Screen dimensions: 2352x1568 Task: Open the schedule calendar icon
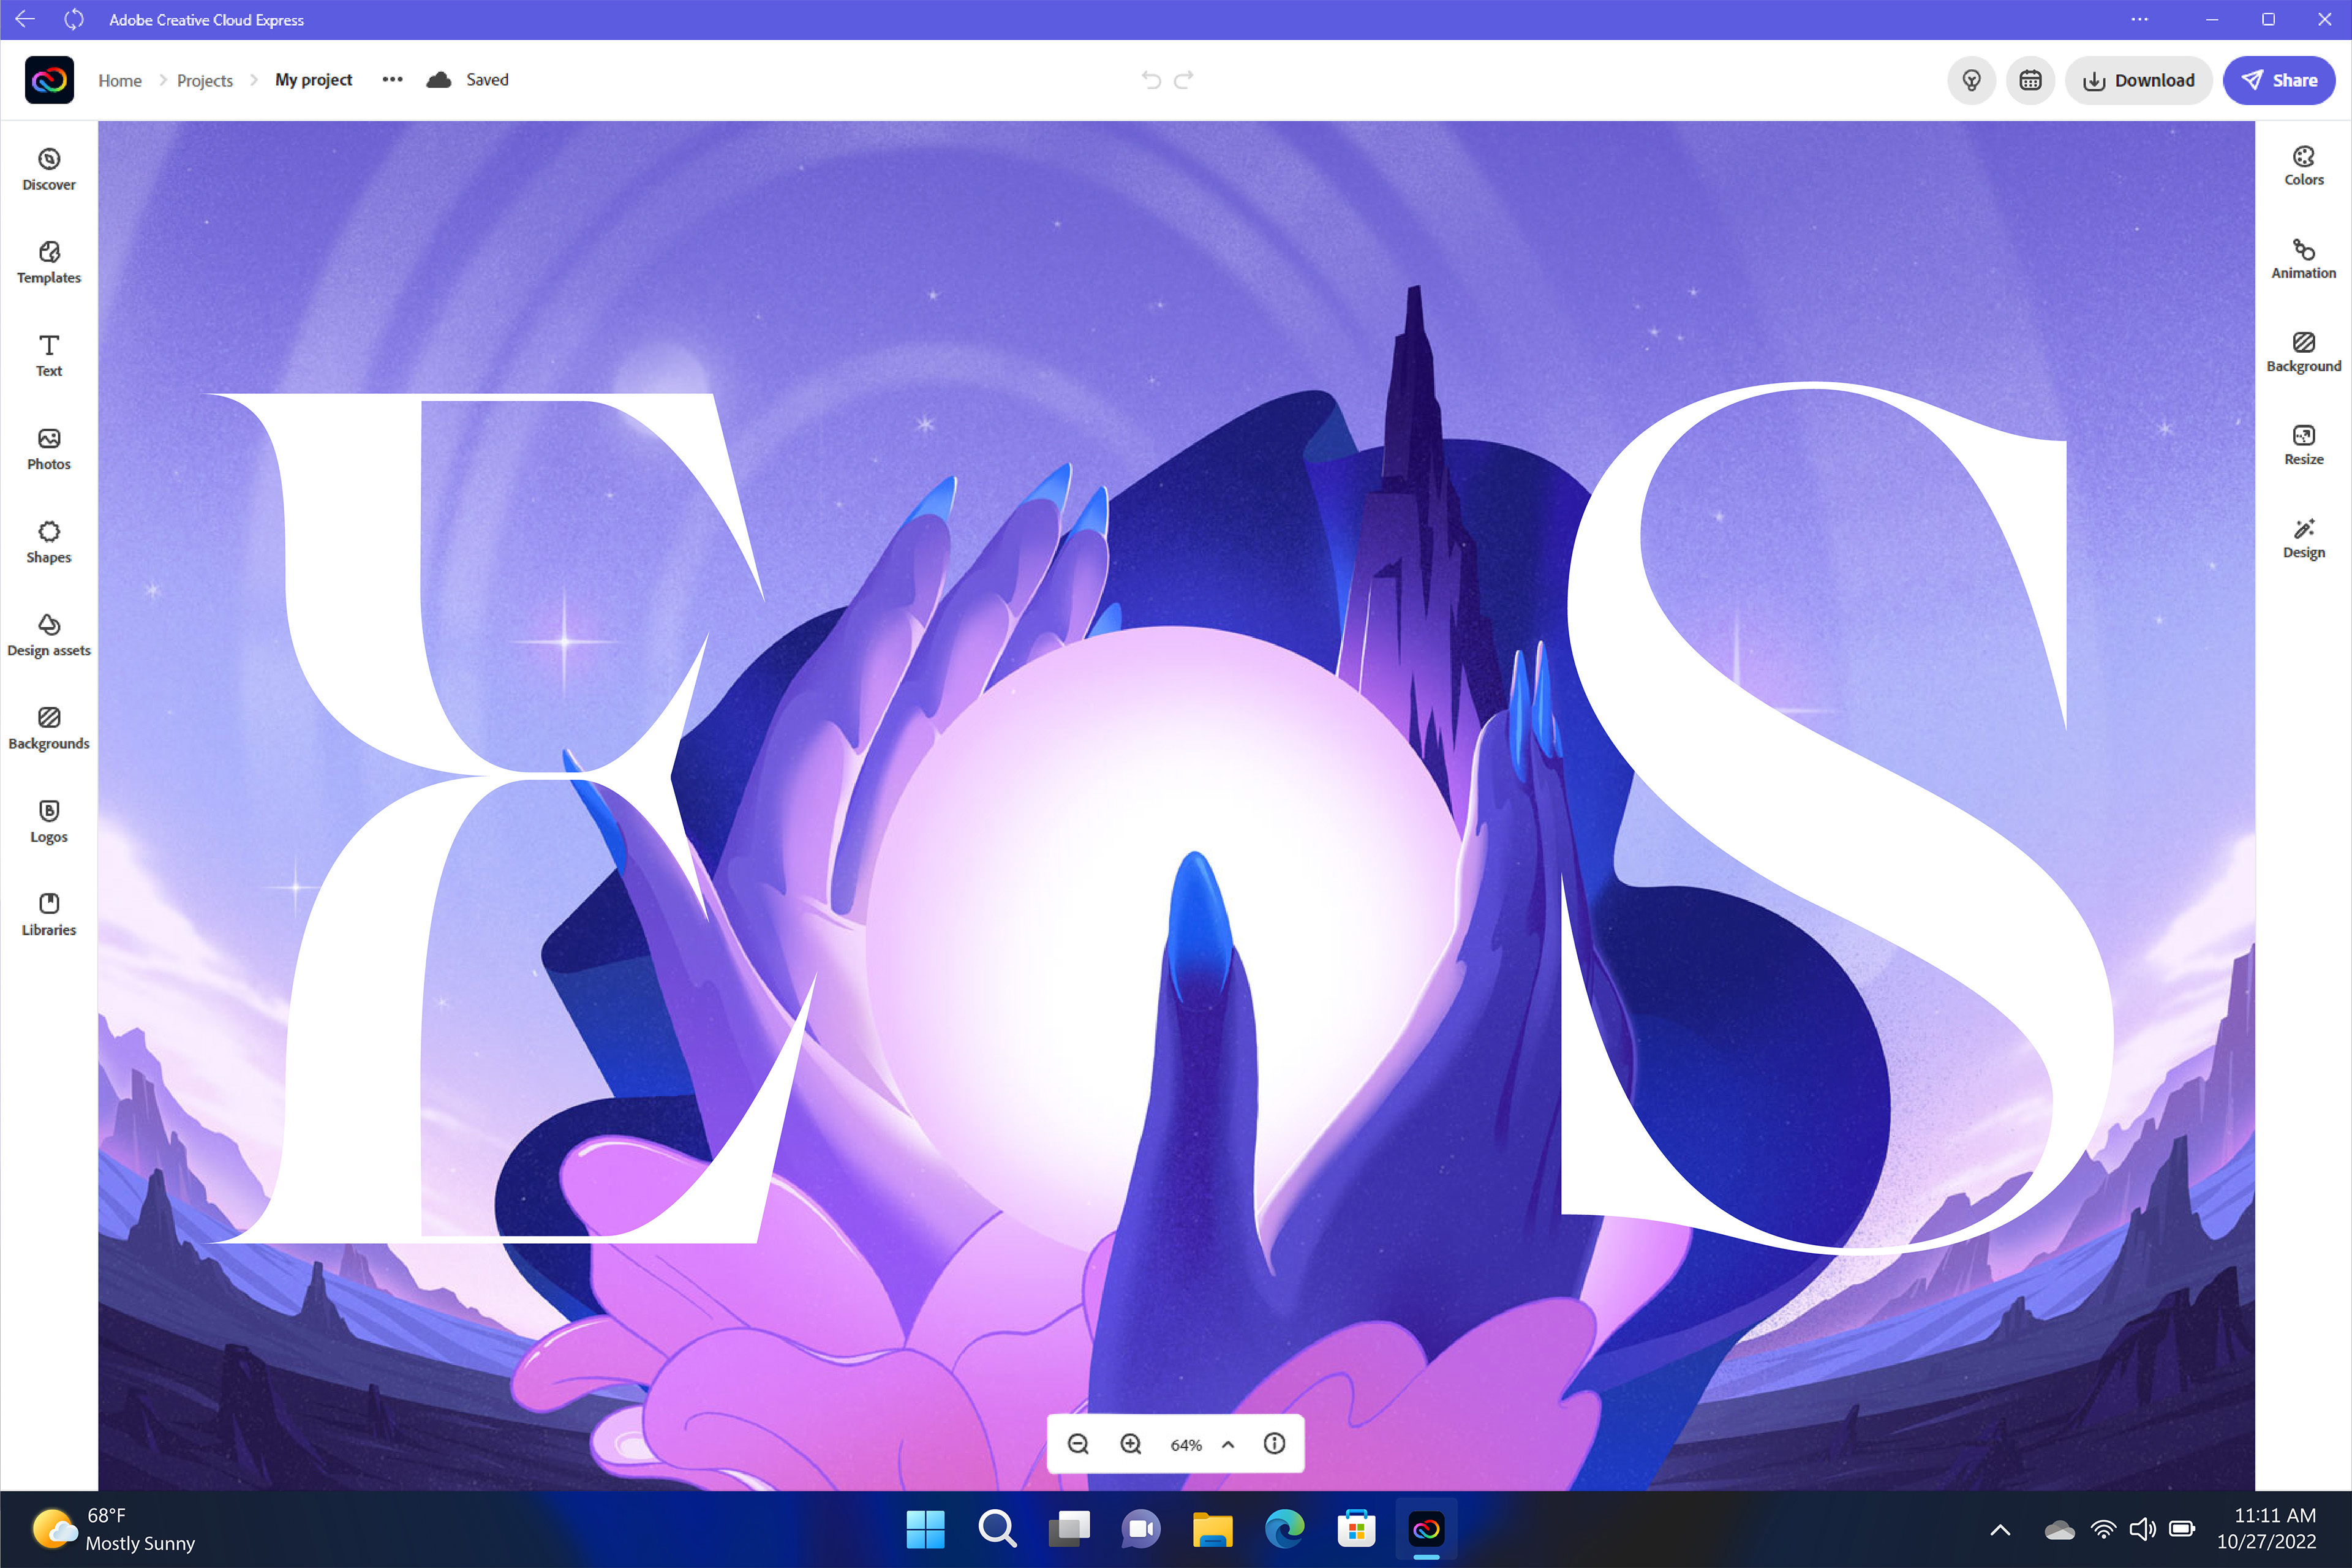tap(2030, 80)
